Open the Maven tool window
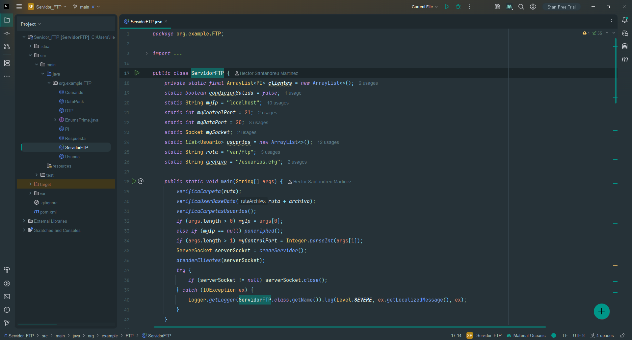632x340 pixels. 625,59
